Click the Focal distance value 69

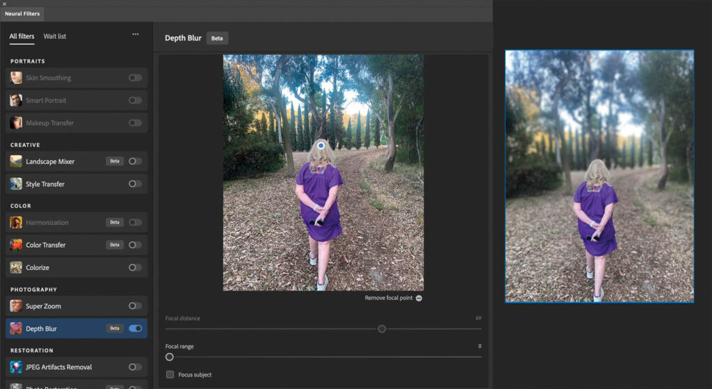coord(478,318)
